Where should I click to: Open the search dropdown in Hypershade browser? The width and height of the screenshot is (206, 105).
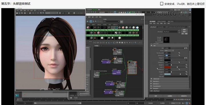click(x=111, y=21)
